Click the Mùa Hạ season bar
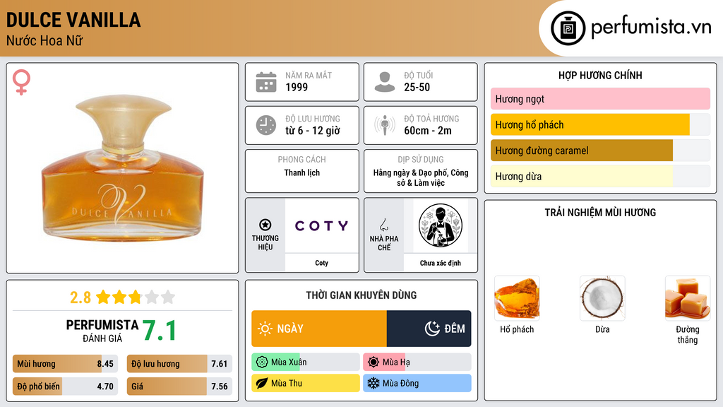The height and width of the screenshot is (407, 723). 417,362
